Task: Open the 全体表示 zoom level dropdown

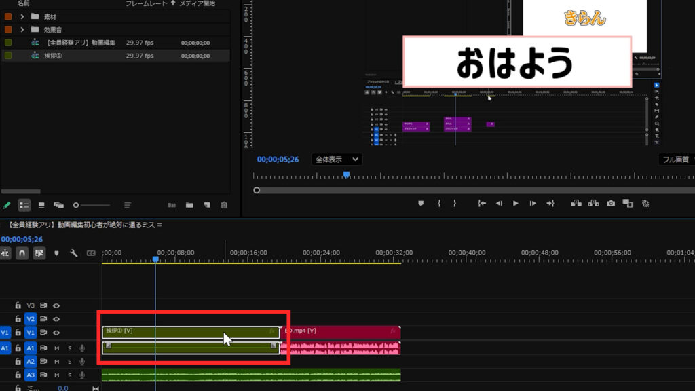Action: (337, 159)
